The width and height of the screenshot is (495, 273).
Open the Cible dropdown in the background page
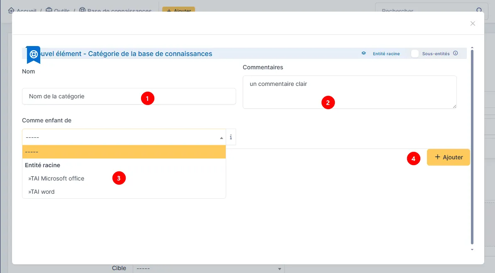(x=208, y=268)
